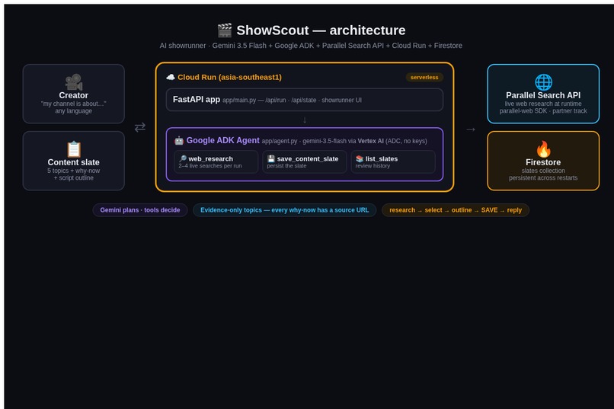Click 'live web research at runtime' text

tap(543, 104)
